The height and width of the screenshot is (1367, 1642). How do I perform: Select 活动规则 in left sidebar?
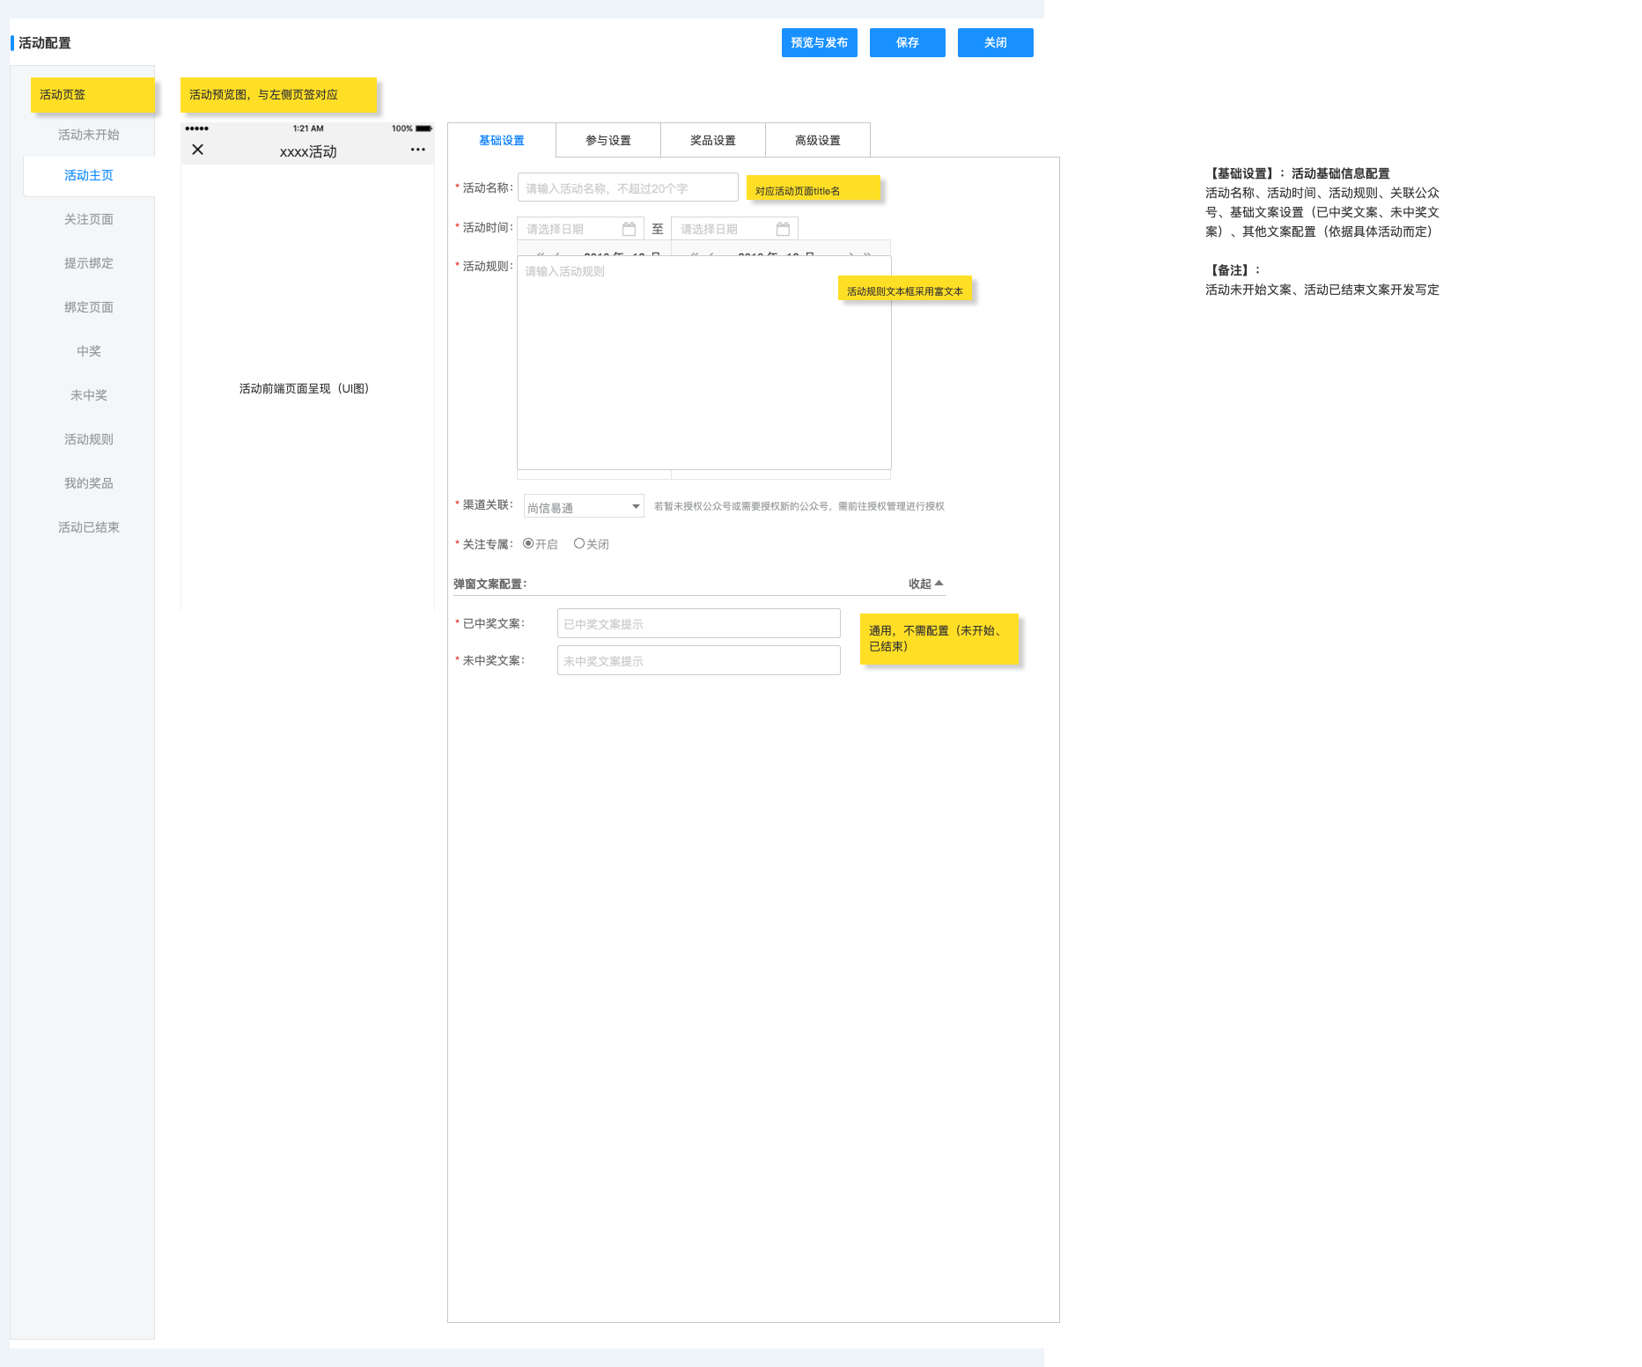tap(89, 439)
